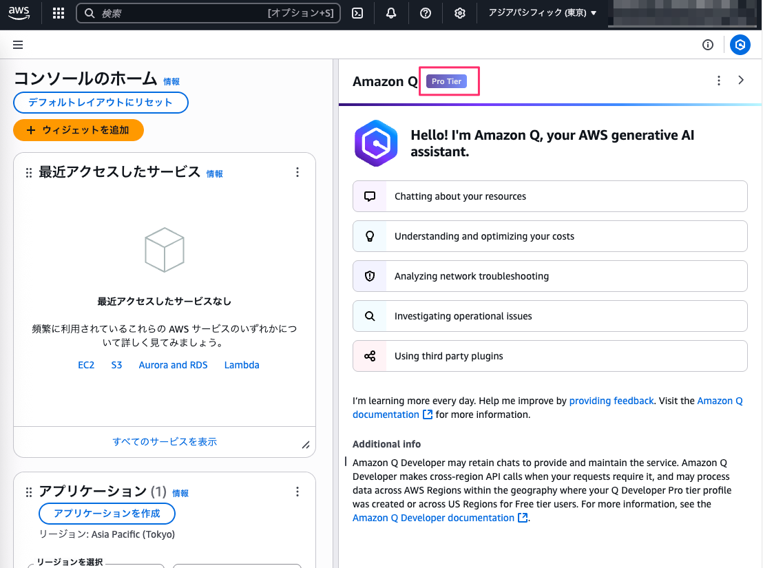This screenshot has height=568, width=763.
Task: Select Using third party plugins
Action: 550,356
